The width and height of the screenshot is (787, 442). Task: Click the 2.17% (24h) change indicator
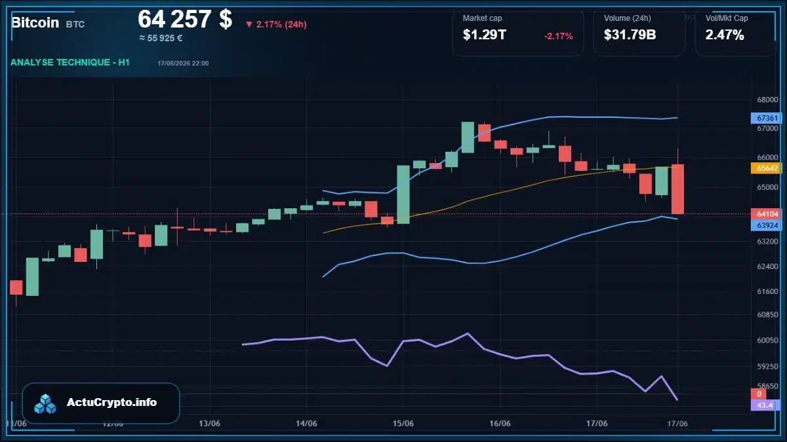(x=276, y=24)
